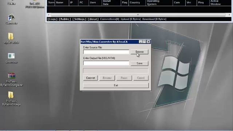Sort by the User column header

click(95, 3)
